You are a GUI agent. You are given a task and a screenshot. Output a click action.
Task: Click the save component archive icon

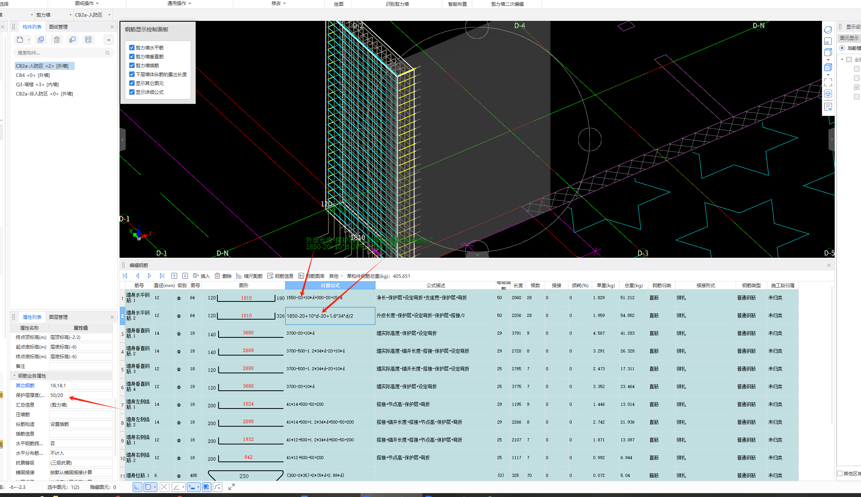[x=89, y=40]
